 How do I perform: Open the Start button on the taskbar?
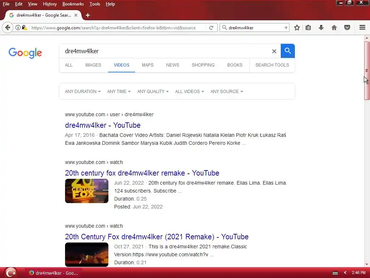(x=10, y=273)
